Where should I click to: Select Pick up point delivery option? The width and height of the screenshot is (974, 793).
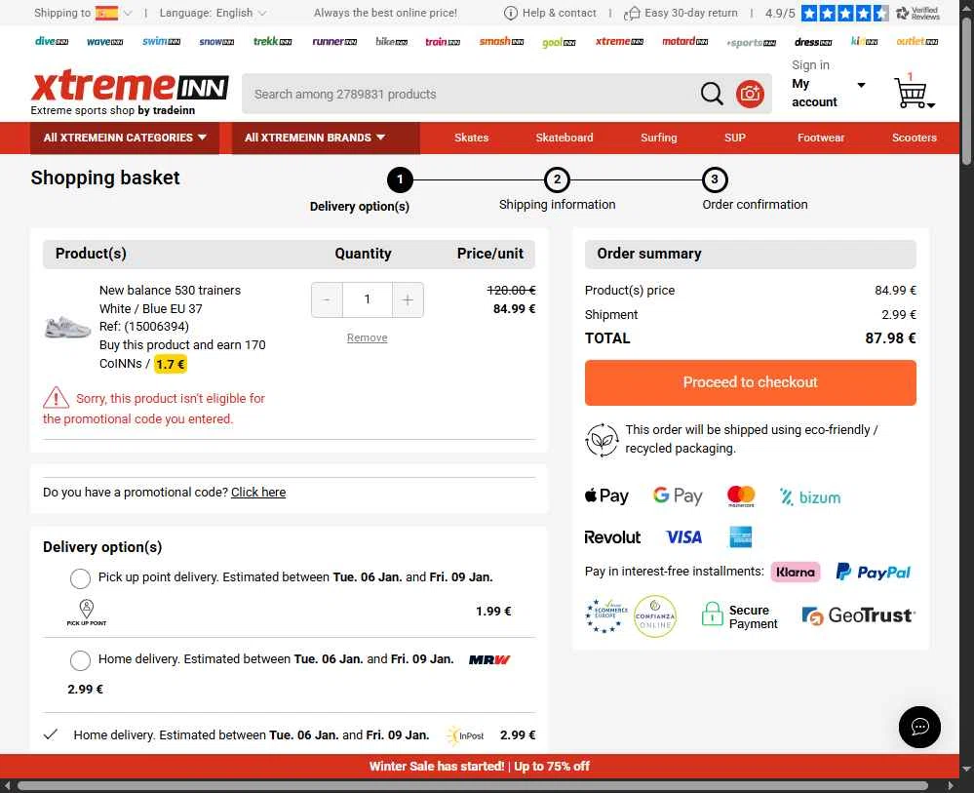click(80, 578)
